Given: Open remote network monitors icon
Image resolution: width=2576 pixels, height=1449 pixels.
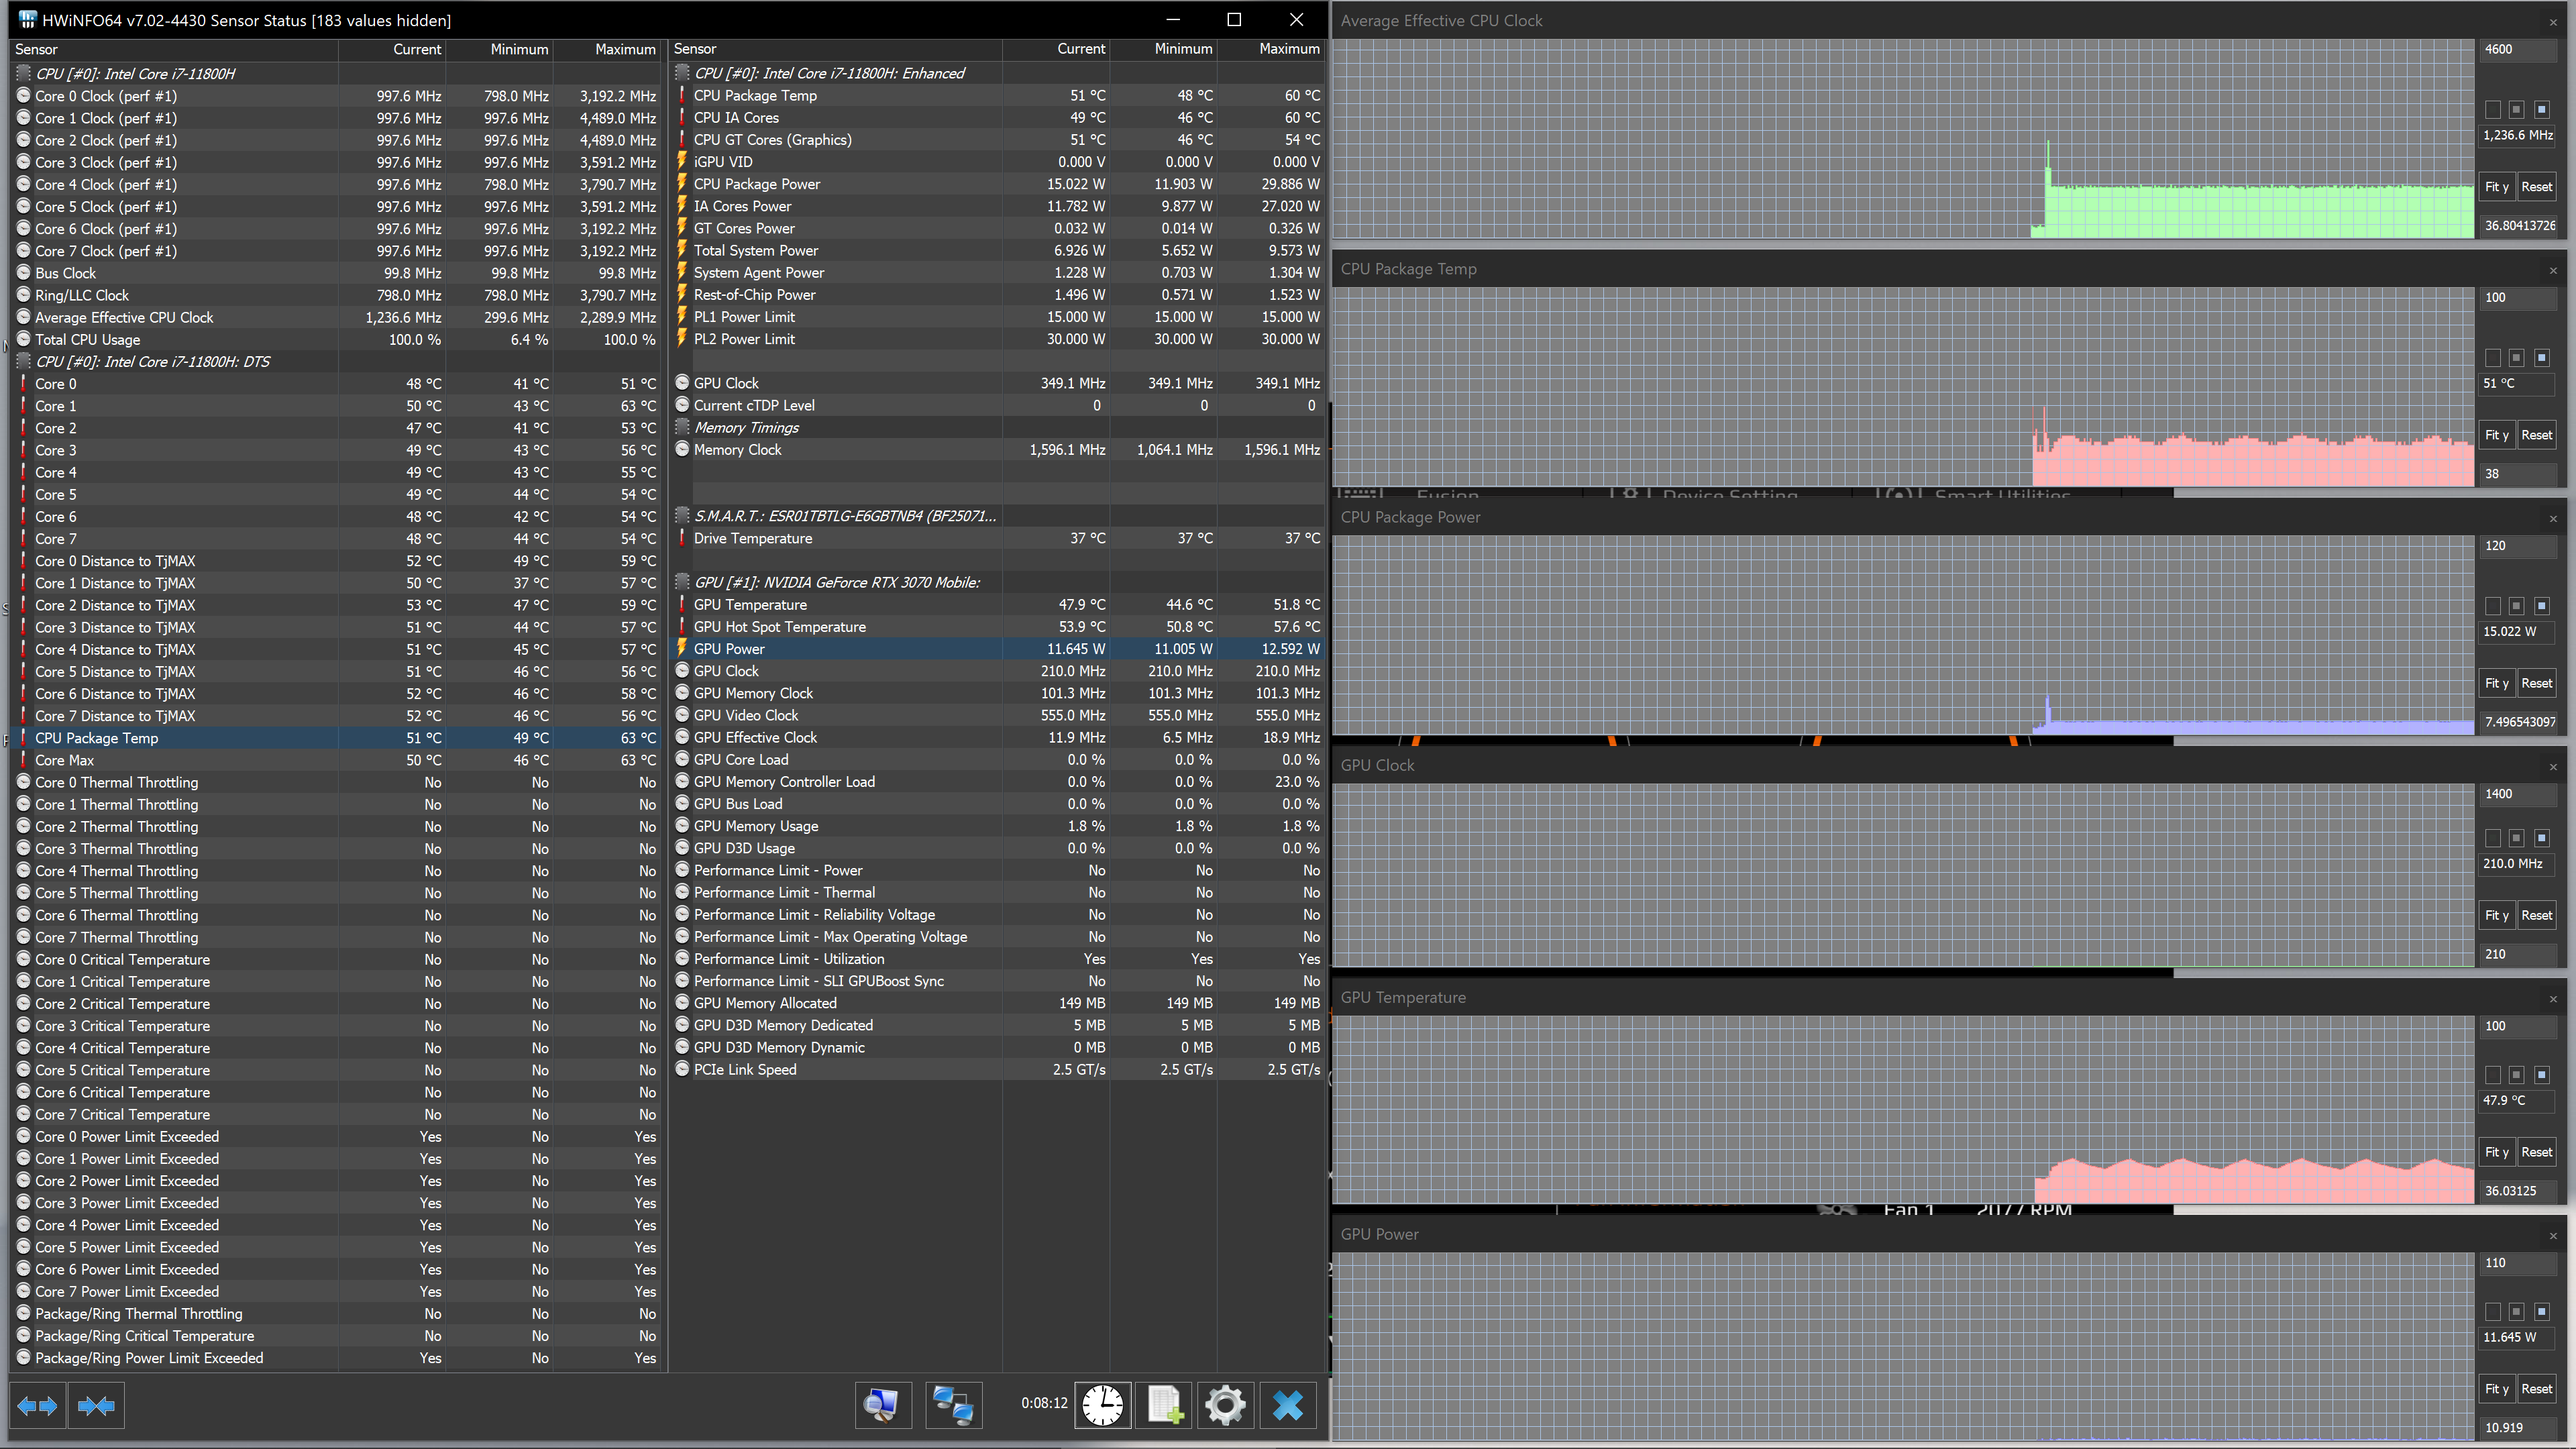Looking at the screenshot, I should 953,1406.
